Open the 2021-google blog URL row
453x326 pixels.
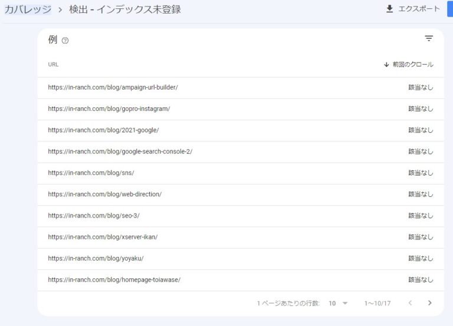(103, 130)
